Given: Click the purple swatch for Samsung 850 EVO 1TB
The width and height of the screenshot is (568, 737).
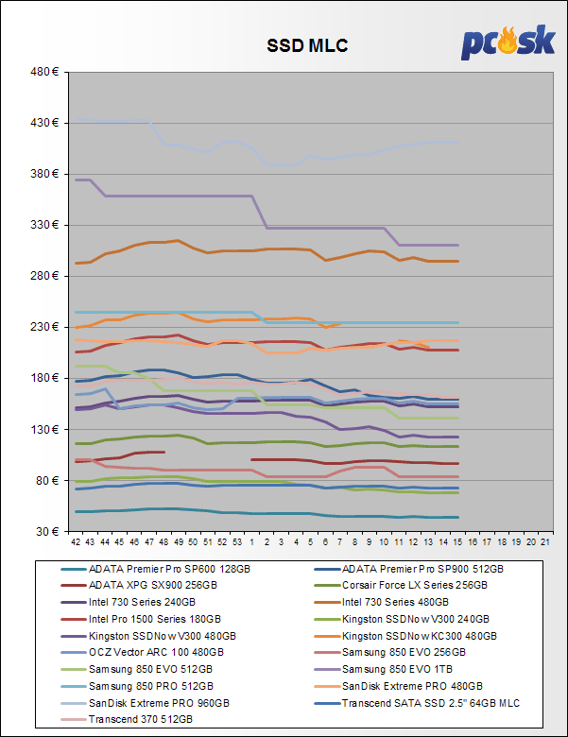Looking at the screenshot, I should tap(327, 670).
